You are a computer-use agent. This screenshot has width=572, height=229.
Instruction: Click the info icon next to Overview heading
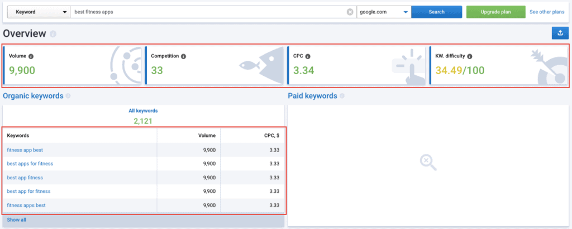(x=53, y=35)
